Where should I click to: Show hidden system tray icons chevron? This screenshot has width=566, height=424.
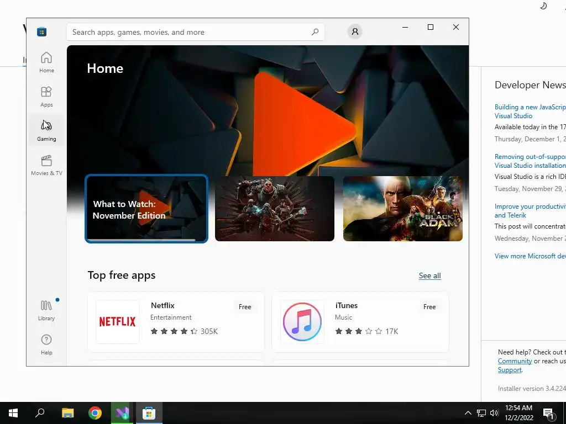coord(468,413)
